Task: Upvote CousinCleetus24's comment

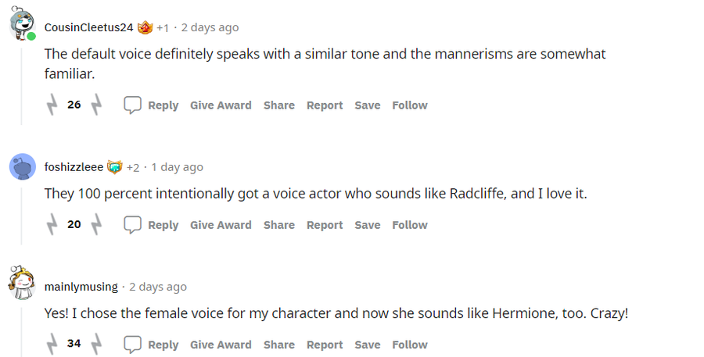Action: [52, 105]
